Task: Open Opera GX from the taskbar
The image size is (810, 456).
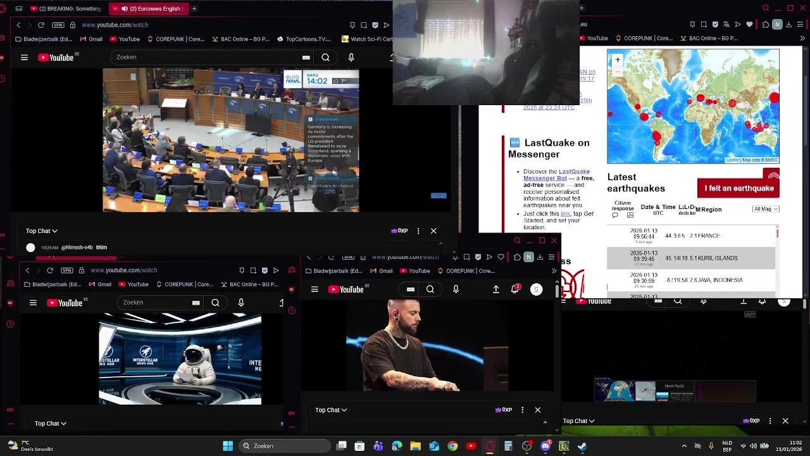Action: pyautogui.click(x=490, y=446)
